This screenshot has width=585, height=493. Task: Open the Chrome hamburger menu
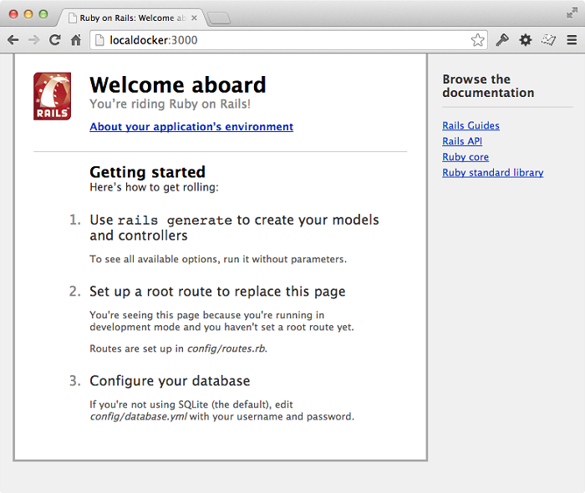[572, 39]
